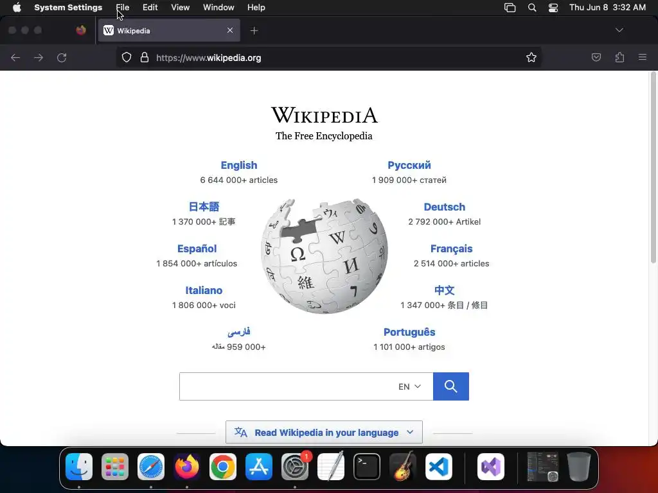658x493 pixels.
Task: Click the blue search magnifier button
Action: (x=450, y=386)
